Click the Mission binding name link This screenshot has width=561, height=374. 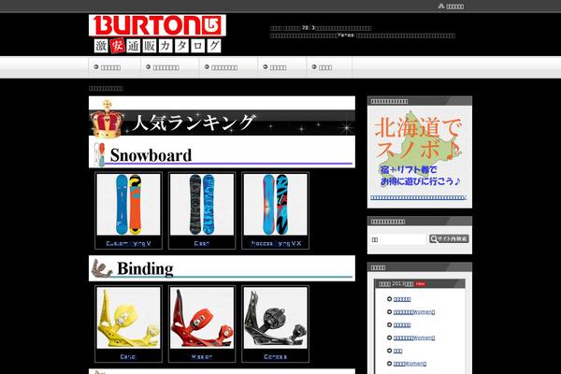pos(202,357)
